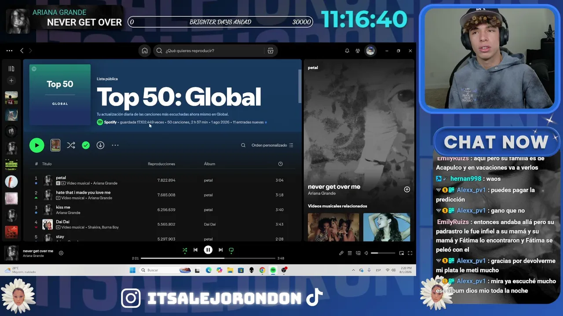This screenshot has height=316, width=563.
Task: Sort tracks by 'Título' column
Action: coord(47,164)
